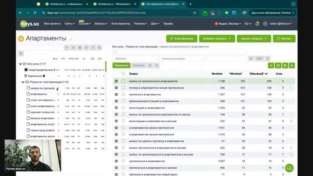Click the green copy icon above the table

pos(285,66)
